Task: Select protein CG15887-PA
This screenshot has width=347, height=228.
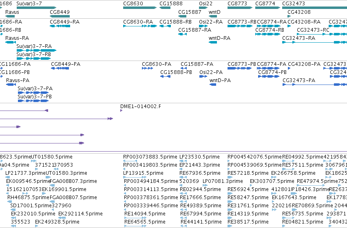Action: 183,68
